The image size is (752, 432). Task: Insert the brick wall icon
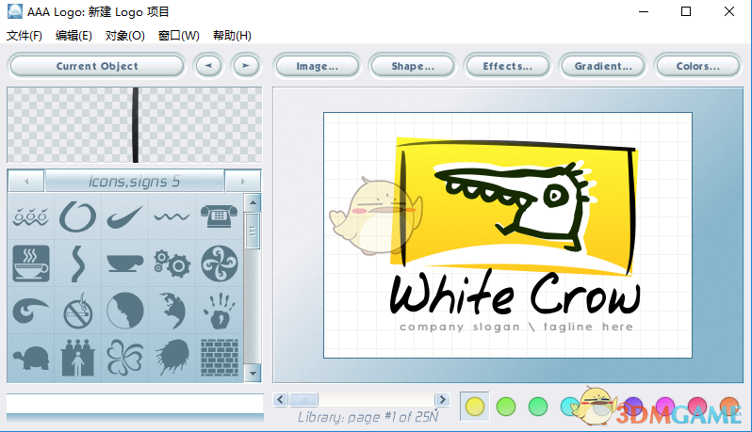(220, 358)
